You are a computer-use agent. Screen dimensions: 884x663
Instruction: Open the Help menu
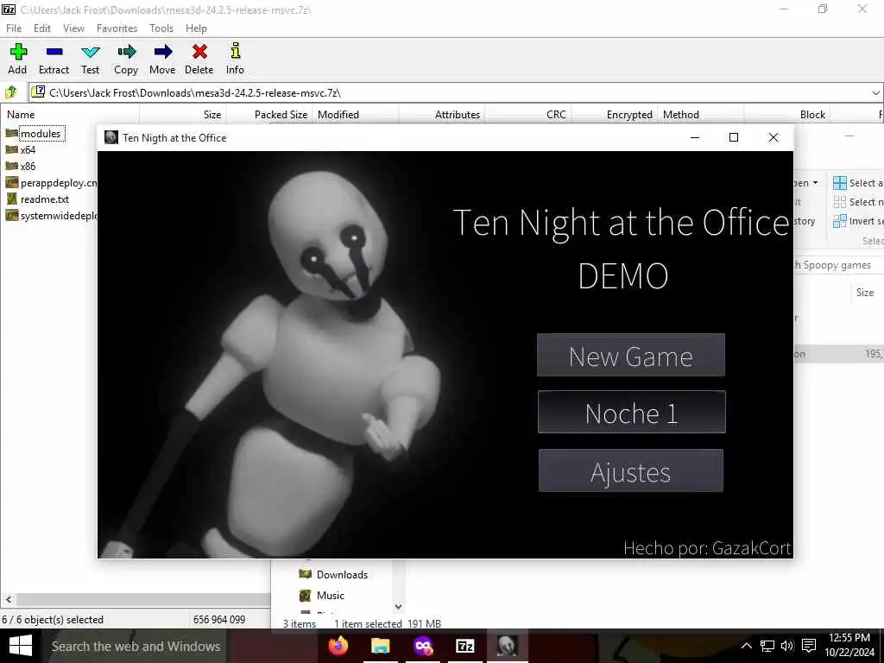pos(196,28)
